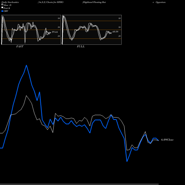Click the Fast K legend swatch
Viewport: 185px width, 185px height.
coord(2,8)
